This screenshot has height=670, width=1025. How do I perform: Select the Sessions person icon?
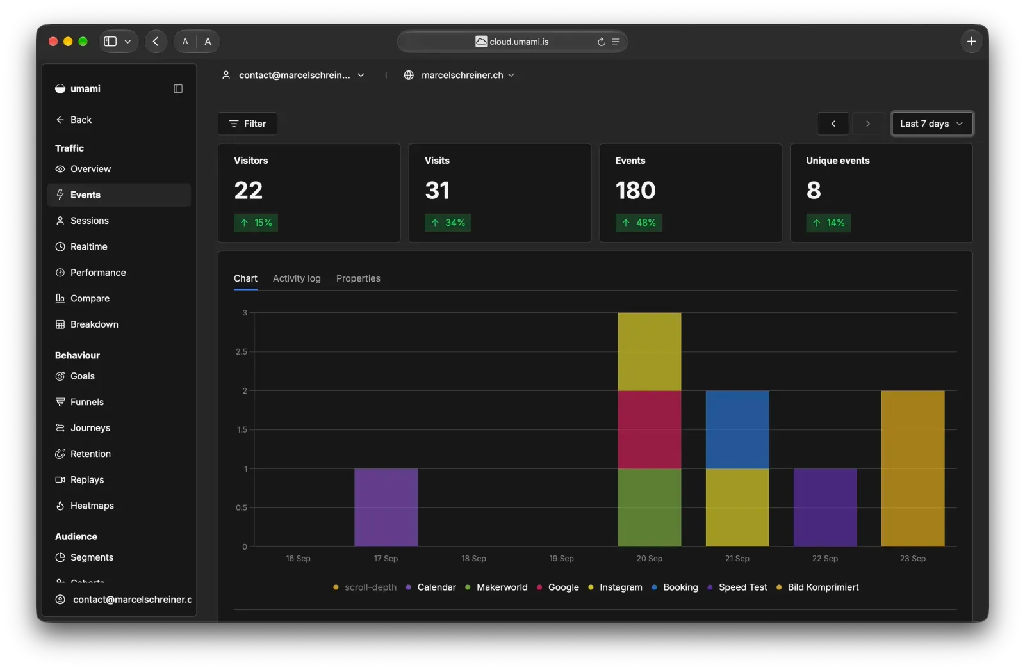pos(60,221)
